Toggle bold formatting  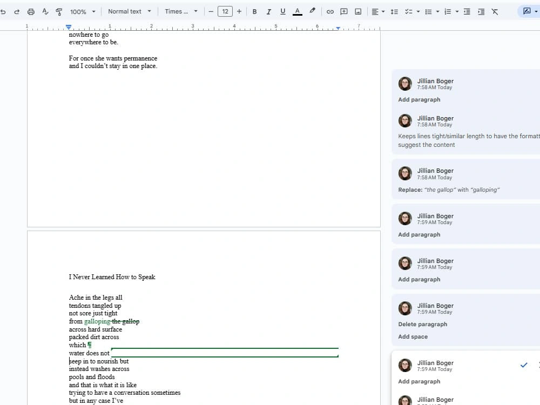(x=254, y=12)
